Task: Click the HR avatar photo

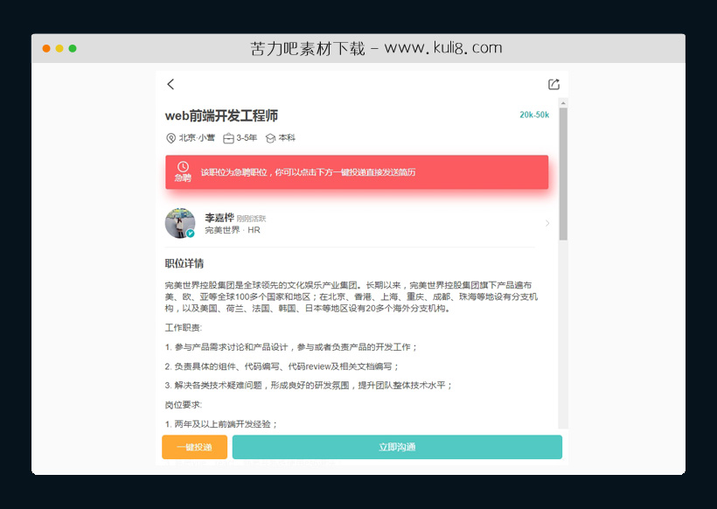Action: (x=179, y=223)
